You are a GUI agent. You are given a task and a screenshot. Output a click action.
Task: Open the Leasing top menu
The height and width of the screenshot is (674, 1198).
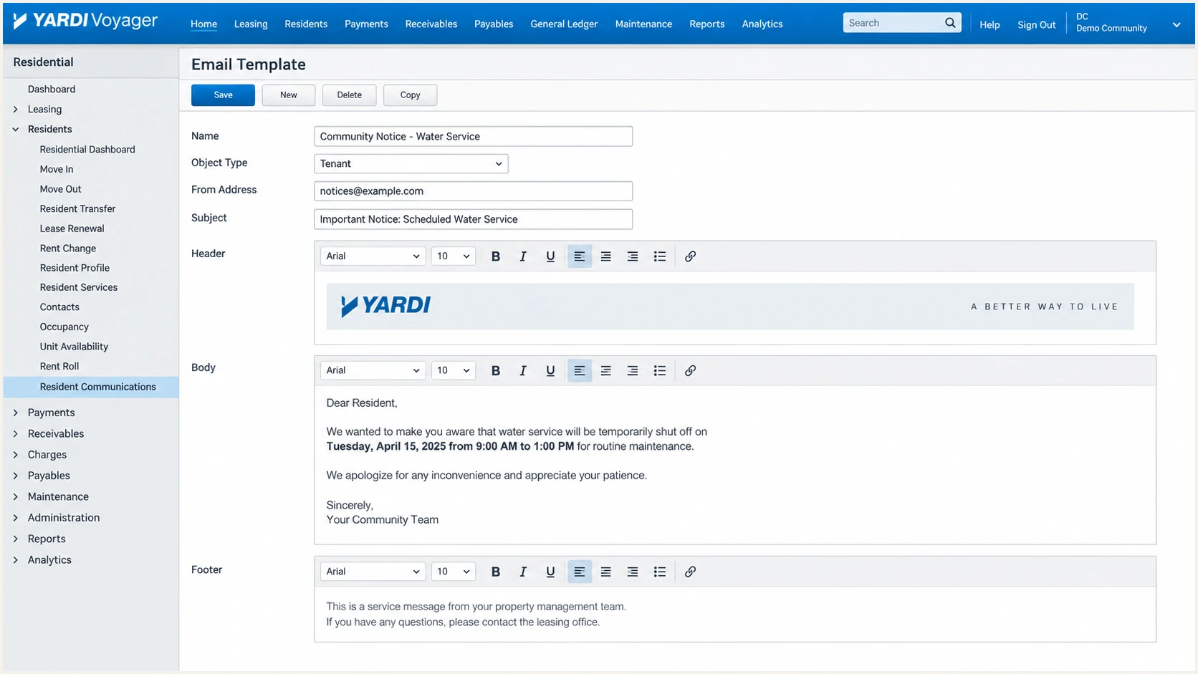pyautogui.click(x=251, y=24)
